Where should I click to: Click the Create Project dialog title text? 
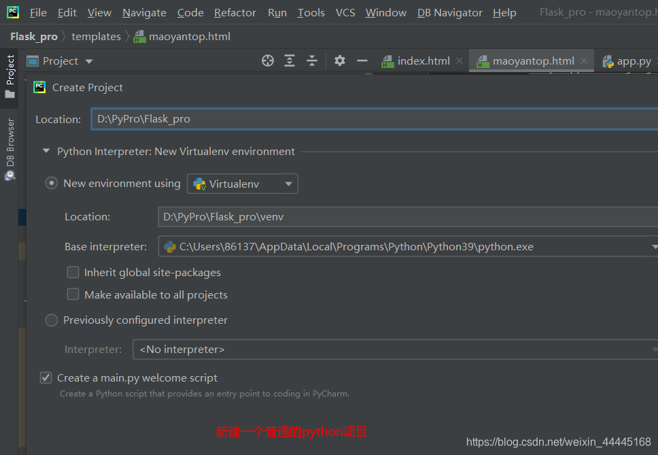click(x=87, y=87)
